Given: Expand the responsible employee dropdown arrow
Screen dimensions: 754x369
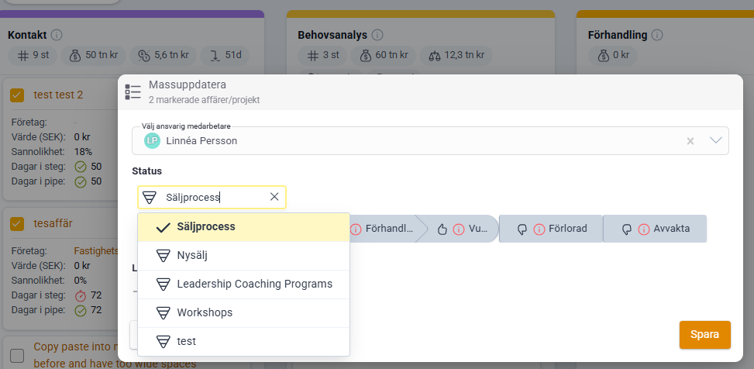Looking at the screenshot, I should (x=716, y=140).
